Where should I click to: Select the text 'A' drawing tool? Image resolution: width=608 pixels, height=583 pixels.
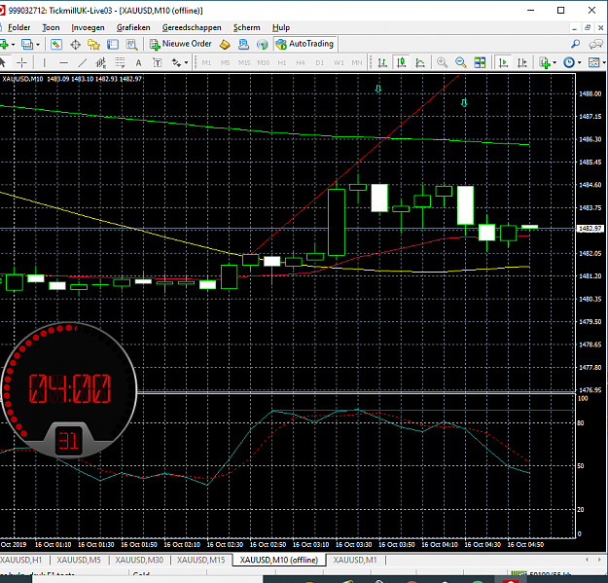(x=138, y=62)
